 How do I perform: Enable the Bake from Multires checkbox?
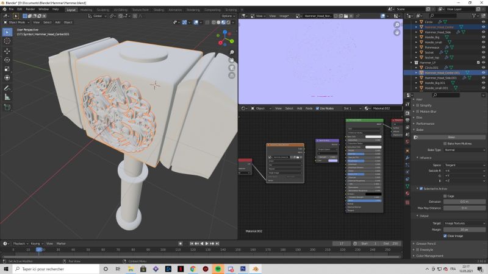tap(445, 144)
